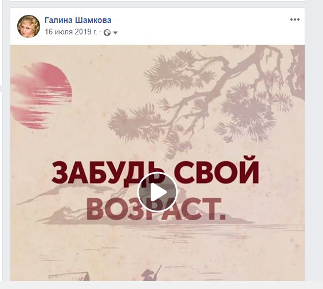The height and width of the screenshot is (289, 323).
Task: Click the word ЗАБУДЬ in the video
Action: point(108,173)
